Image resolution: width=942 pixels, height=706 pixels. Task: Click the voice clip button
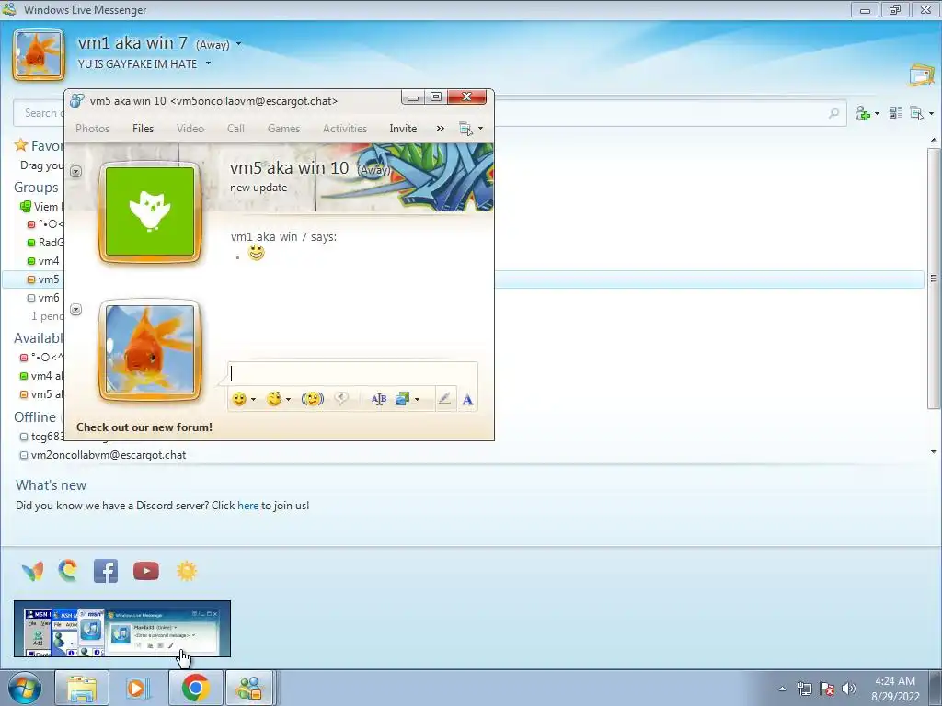point(341,399)
